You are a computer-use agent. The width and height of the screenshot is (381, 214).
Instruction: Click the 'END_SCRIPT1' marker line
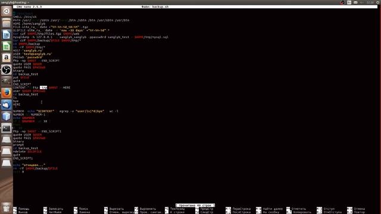pyautogui.click(x=23, y=159)
